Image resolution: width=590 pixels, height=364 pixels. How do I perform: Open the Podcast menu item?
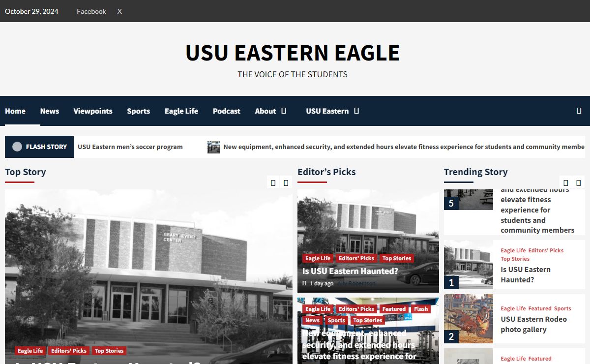click(227, 111)
